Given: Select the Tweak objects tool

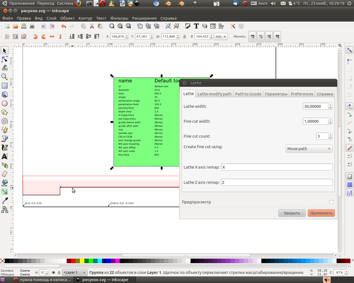Looking at the screenshot, I should click(x=5, y=68).
